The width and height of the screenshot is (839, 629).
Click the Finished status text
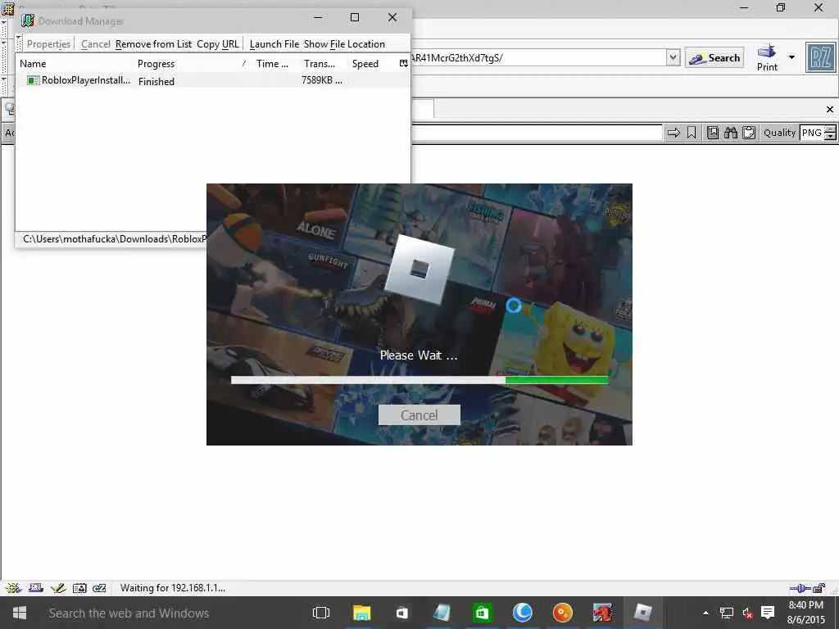pyautogui.click(x=156, y=81)
